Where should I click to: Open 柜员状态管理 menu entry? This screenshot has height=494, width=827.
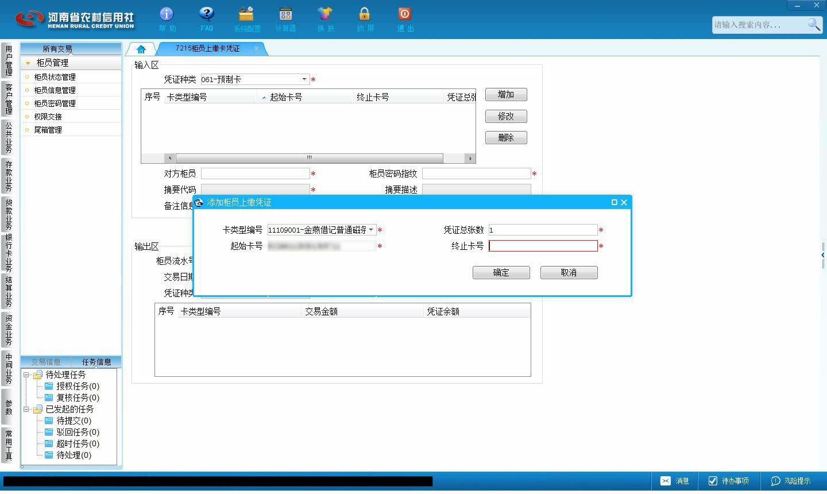55,77
